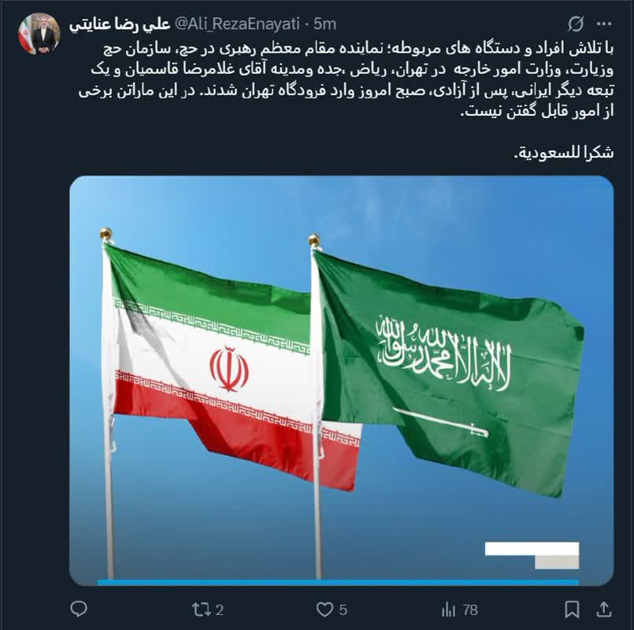The image size is (634, 630).
Task: Click the view count 78
Action: coord(470,610)
